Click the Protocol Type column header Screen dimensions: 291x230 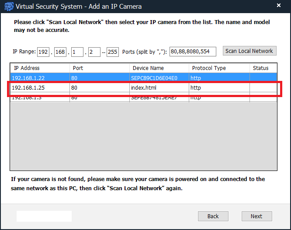(x=219, y=68)
